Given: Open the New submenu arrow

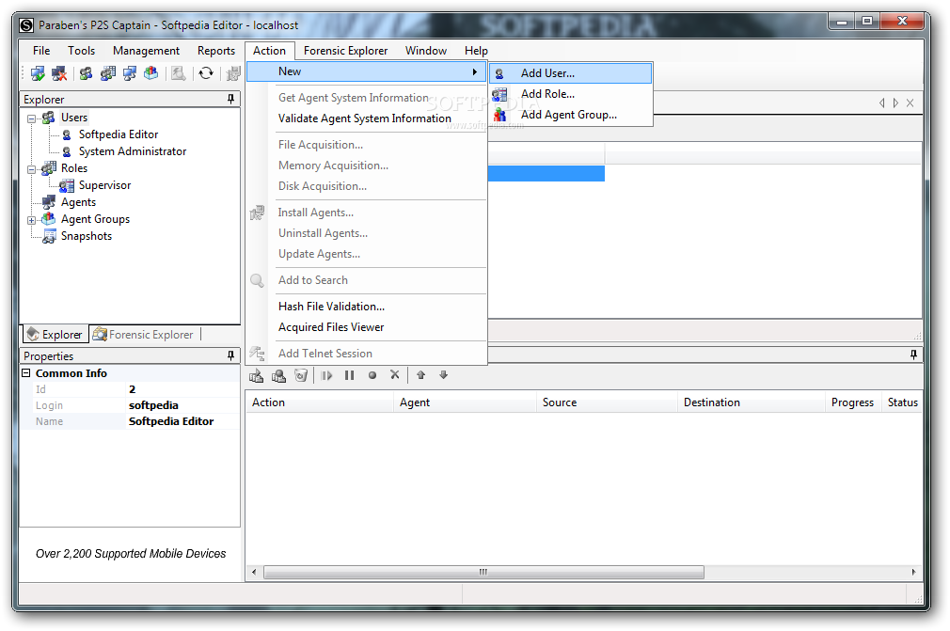Looking at the screenshot, I should click(x=474, y=72).
